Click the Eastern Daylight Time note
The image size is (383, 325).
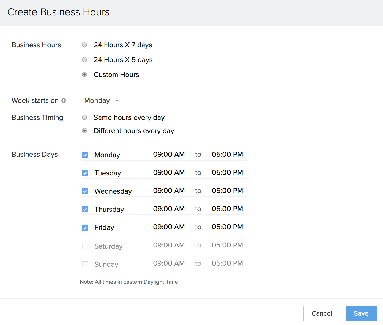pos(129,282)
